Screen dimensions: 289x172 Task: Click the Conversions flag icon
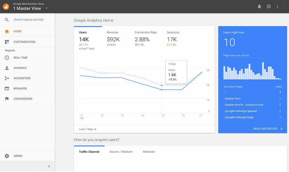coord(7,99)
